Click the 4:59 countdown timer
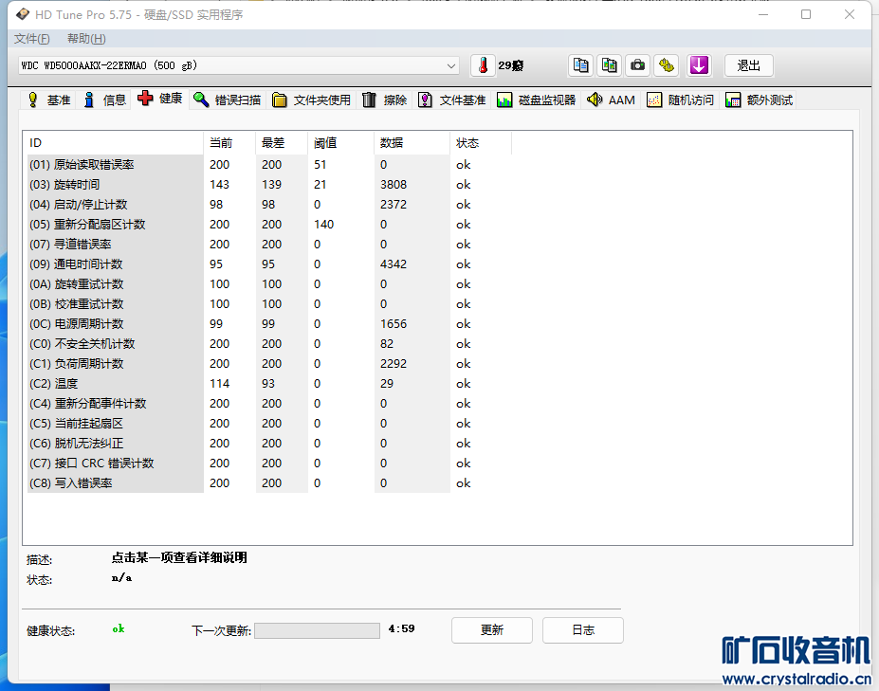Screen dimensions: 879x691 401,628
